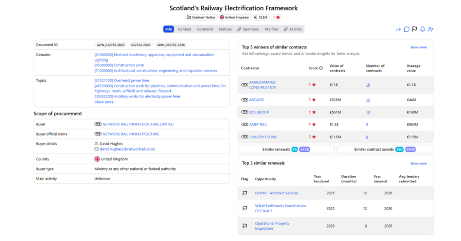Click the add user icon
461x241 pixels.
(x=430, y=29)
